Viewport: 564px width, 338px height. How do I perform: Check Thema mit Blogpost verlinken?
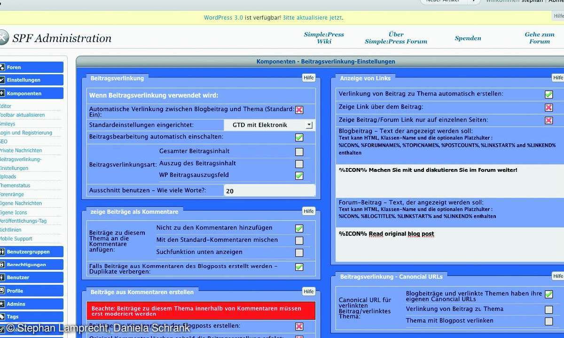click(548, 322)
